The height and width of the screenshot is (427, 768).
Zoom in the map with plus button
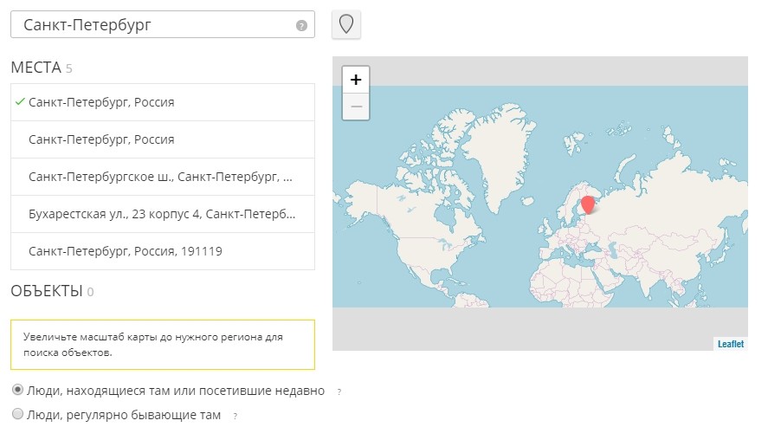pyautogui.click(x=356, y=80)
